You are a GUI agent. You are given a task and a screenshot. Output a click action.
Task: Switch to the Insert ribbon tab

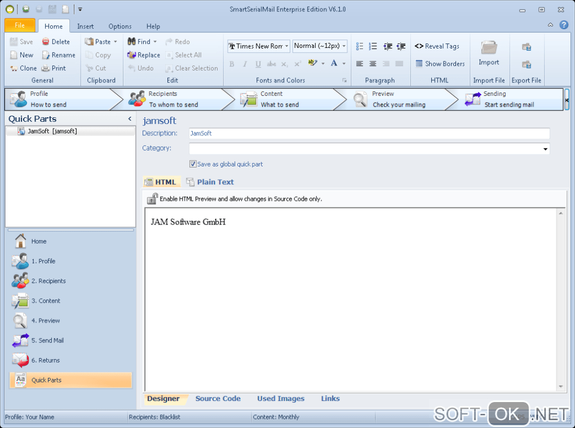(86, 27)
